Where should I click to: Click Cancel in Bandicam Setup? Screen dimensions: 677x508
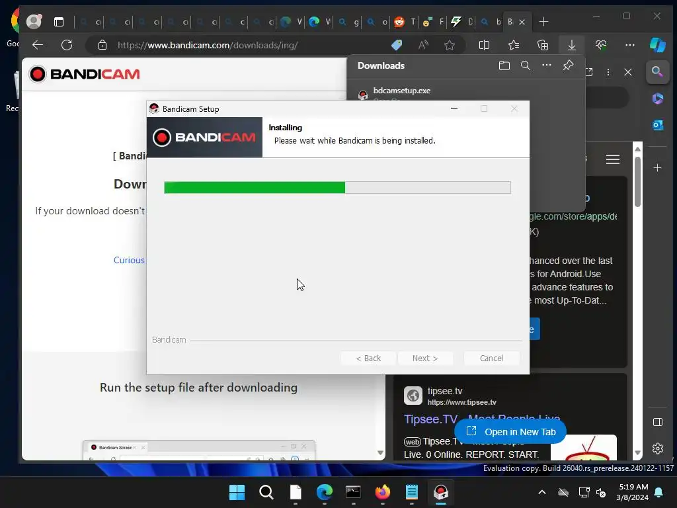491,358
